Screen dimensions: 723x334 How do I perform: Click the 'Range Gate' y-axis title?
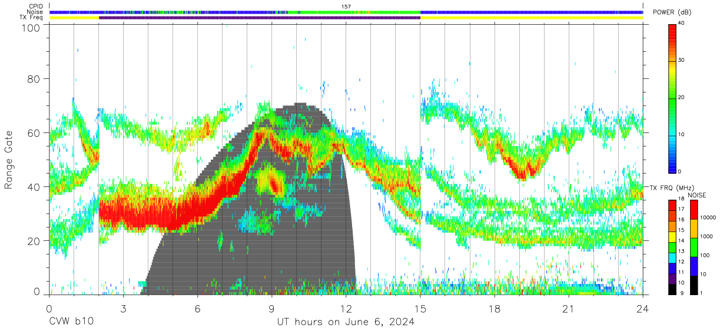tap(9, 160)
